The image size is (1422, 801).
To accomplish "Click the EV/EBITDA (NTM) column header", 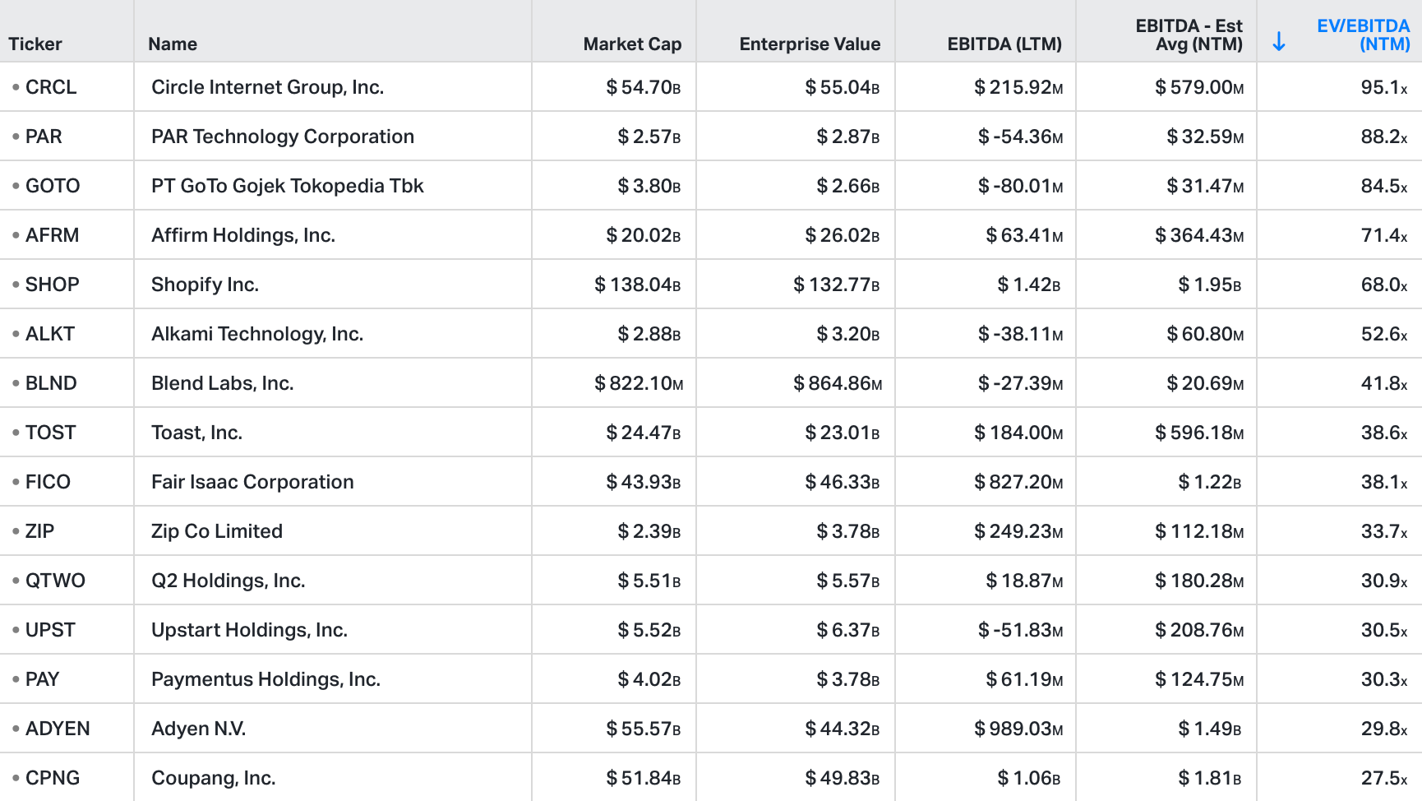I will click(x=1363, y=35).
